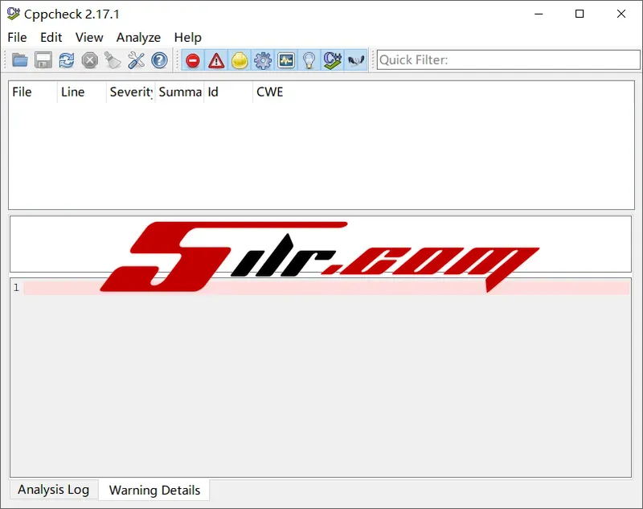The width and height of the screenshot is (643, 509).
Task: Sort results by the Severity column header
Action: (x=131, y=92)
